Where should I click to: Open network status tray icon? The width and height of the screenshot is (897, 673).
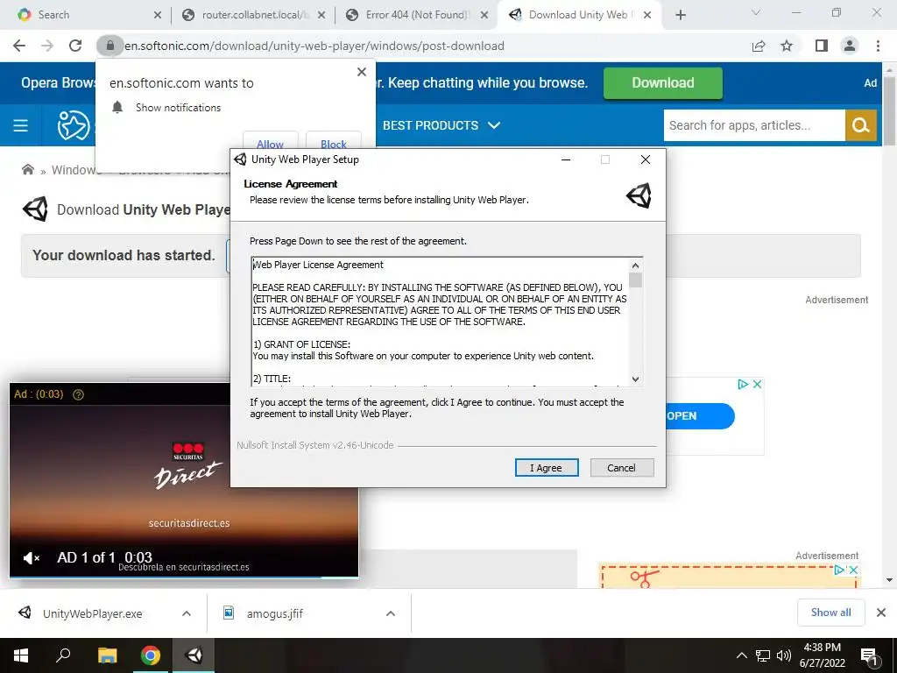763,655
